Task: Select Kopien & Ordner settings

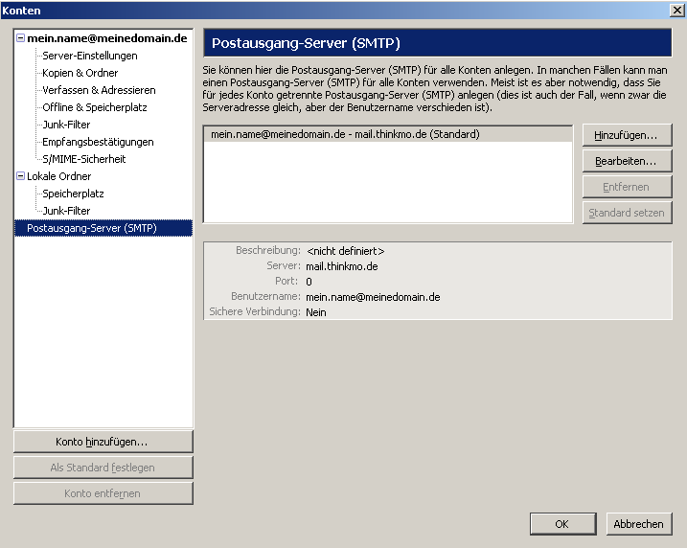Action: point(80,73)
